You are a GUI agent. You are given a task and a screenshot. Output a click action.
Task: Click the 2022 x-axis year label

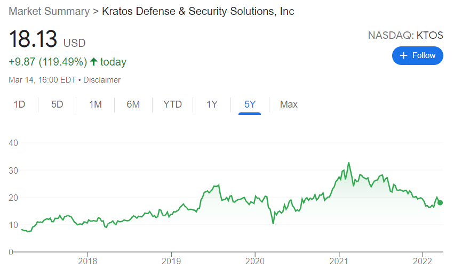pyautogui.click(x=423, y=262)
